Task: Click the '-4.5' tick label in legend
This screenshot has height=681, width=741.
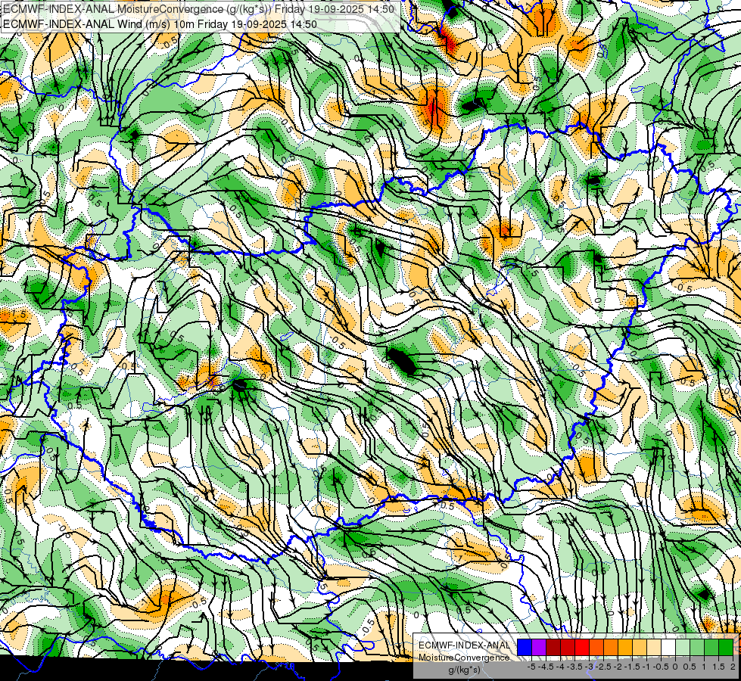Action: pos(546,667)
